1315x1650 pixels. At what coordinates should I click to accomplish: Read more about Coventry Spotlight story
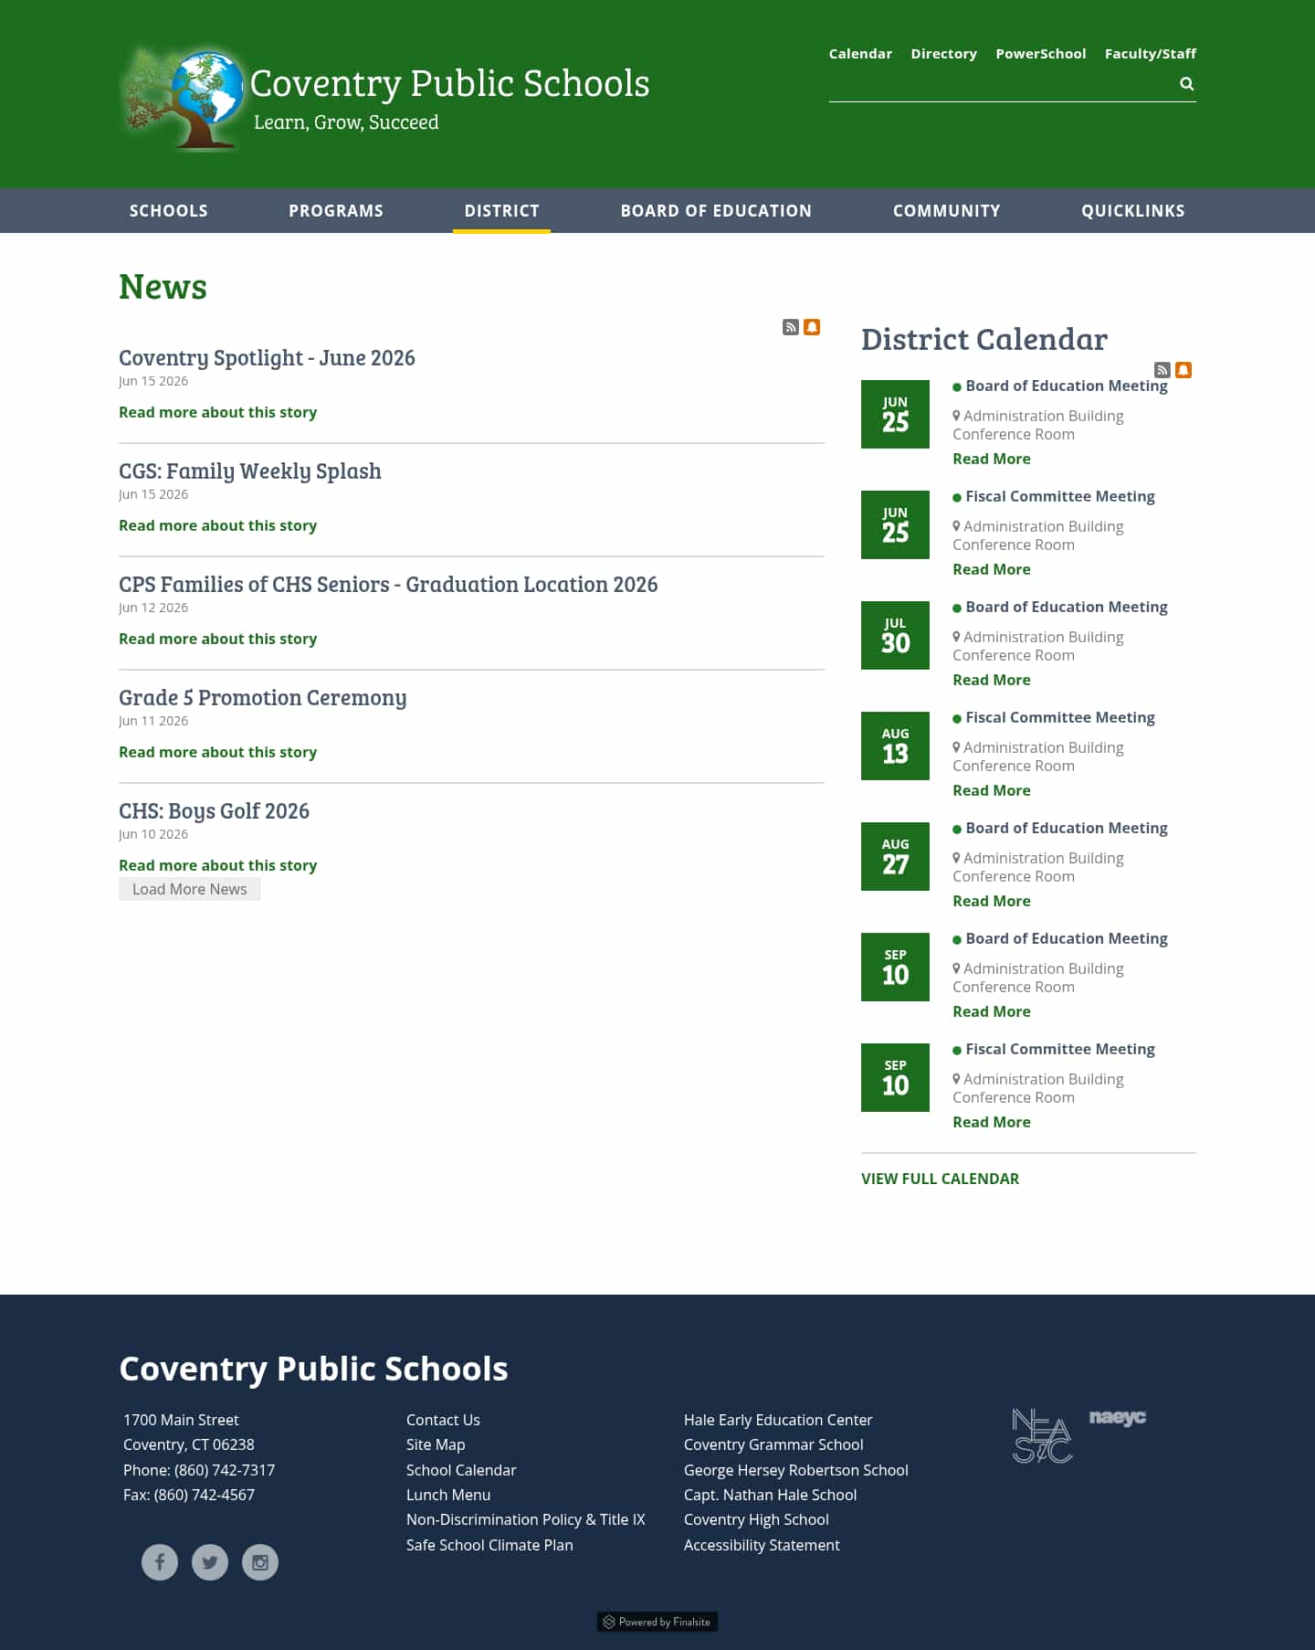pyautogui.click(x=217, y=412)
